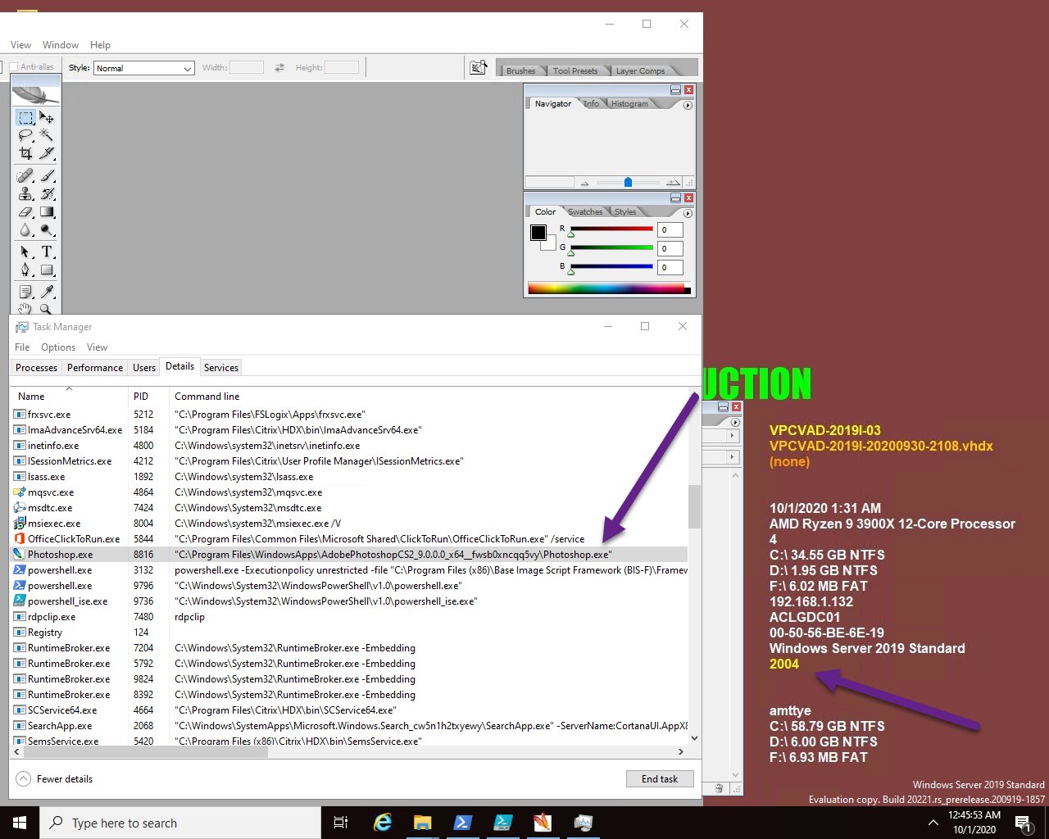Open the Navigator palette flyout menu
Screen dimensions: 1049x839
[688, 105]
